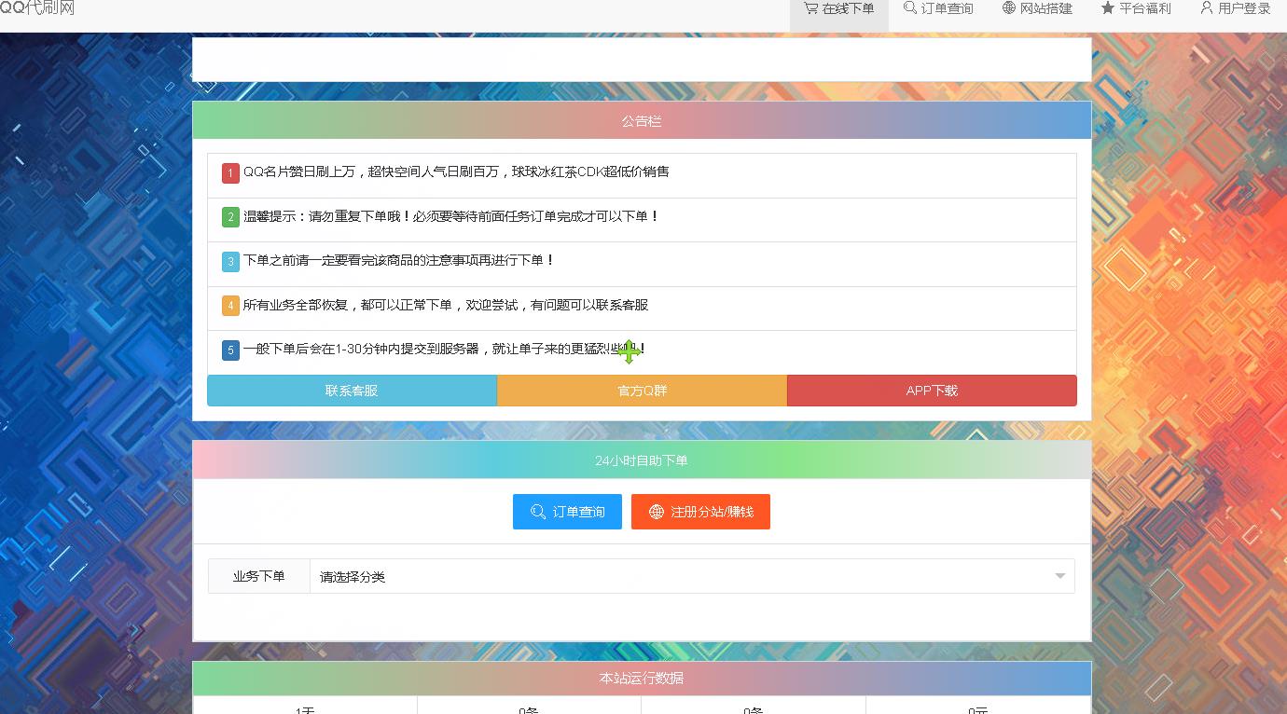Click the shopping cart icon for 在线下单
The height and width of the screenshot is (714, 1287).
[810, 8]
